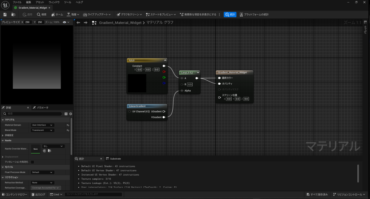Enable the テッセレーションを有効化 checkbox
This screenshot has height=199, width=370.
click(x=33, y=162)
